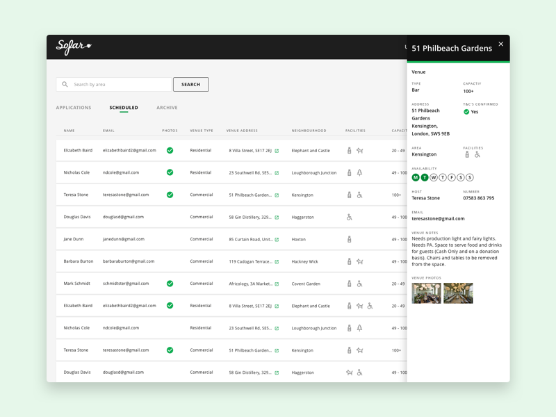Click the Hoxton neighbourhood cell
This screenshot has width=556, height=417.
pyautogui.click(x=299, y=239)
